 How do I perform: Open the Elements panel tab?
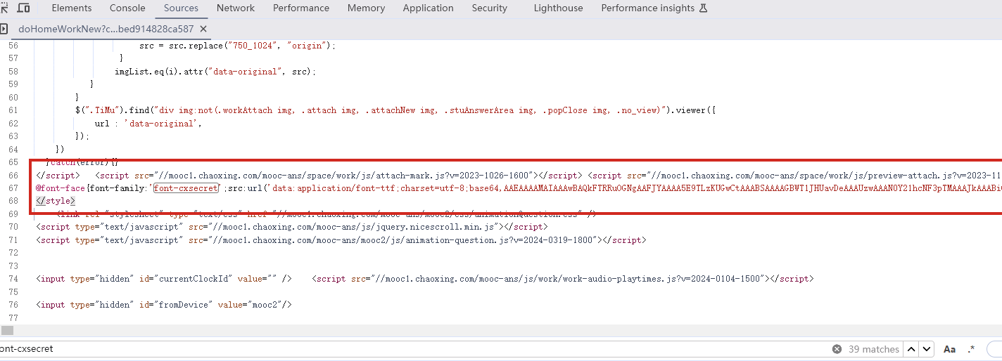(x=72, y=8)
